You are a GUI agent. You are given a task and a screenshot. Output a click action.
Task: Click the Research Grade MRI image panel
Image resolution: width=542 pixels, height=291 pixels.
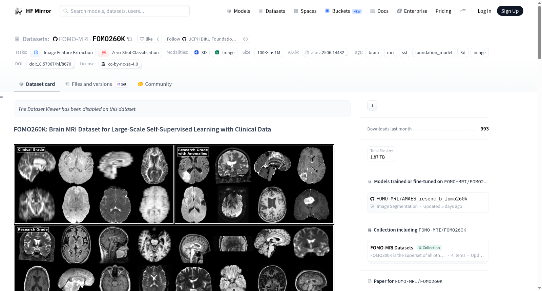coord(174,258)
